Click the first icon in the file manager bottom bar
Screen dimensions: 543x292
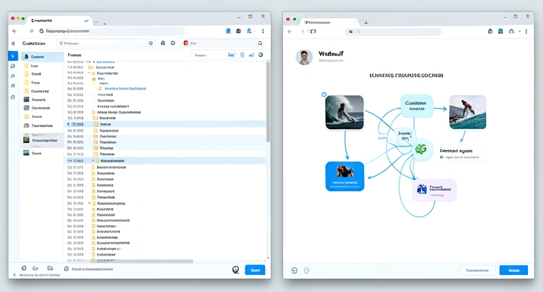tap(24, 269)
